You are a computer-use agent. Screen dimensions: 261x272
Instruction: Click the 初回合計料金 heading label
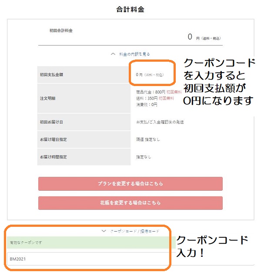(61, 31)
